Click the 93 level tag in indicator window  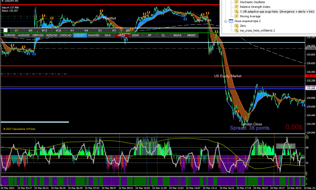coord(307,137)
